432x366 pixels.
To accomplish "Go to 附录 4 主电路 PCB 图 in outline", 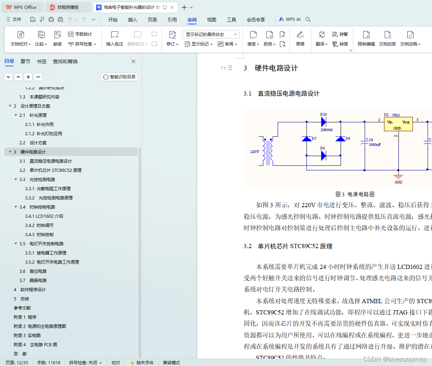I will 35,344.
